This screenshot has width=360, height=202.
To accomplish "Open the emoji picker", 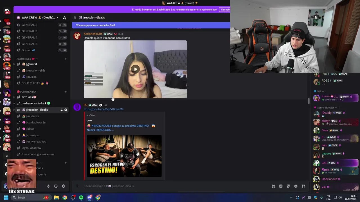I will (296, 186).
